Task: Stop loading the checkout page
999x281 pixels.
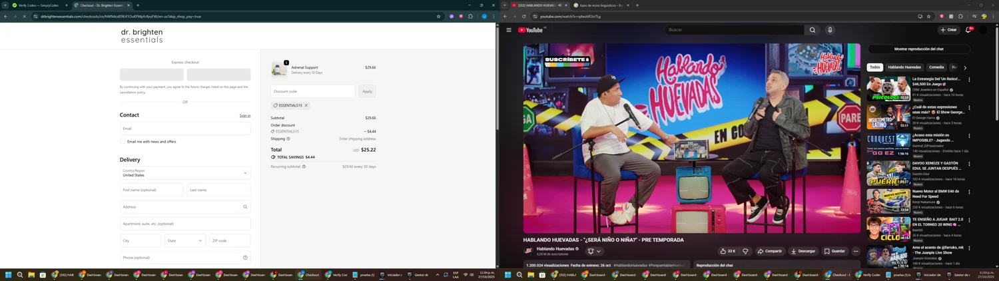Action: (x=24, y=16)
